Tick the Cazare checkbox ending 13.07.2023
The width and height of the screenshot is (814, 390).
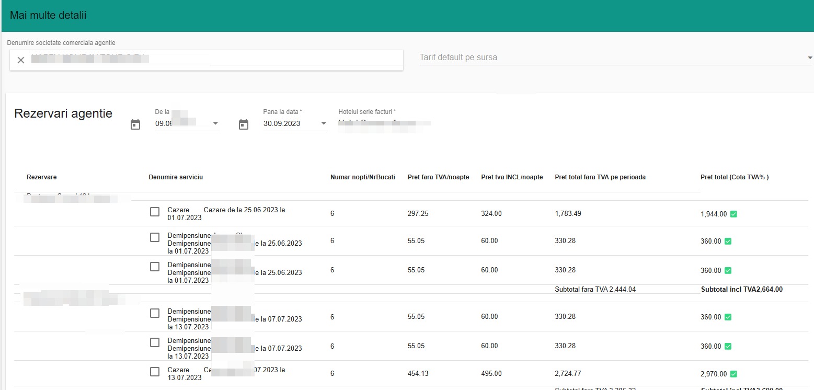point(155,372)
